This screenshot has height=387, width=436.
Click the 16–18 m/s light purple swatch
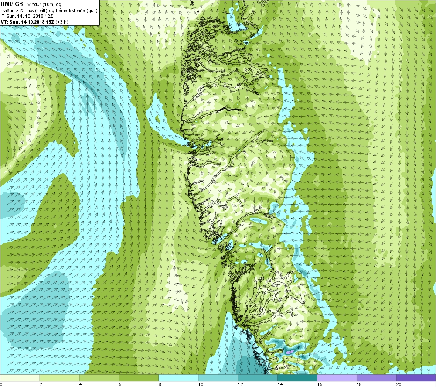337,378
